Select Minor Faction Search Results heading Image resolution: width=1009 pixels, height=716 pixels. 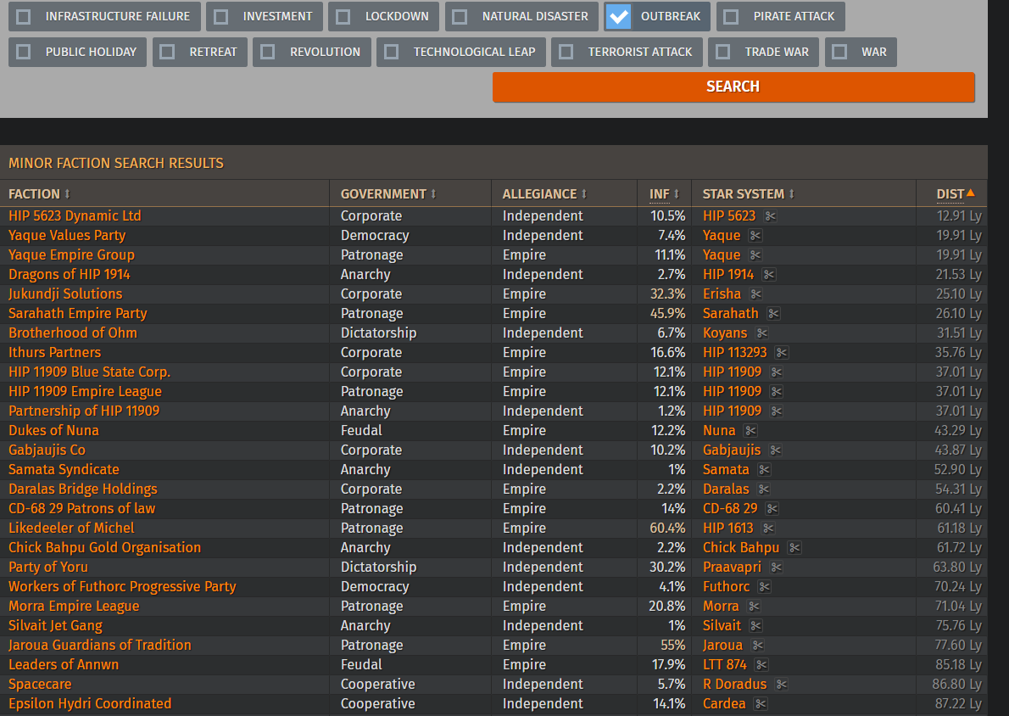coord(116,163)
